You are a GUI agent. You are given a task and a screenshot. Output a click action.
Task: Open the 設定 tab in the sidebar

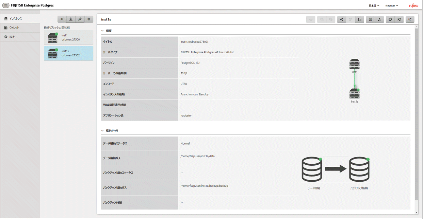pos(20,37)
